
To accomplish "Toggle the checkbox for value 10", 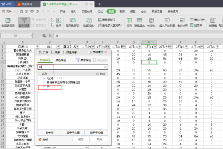I will [45, 86].
